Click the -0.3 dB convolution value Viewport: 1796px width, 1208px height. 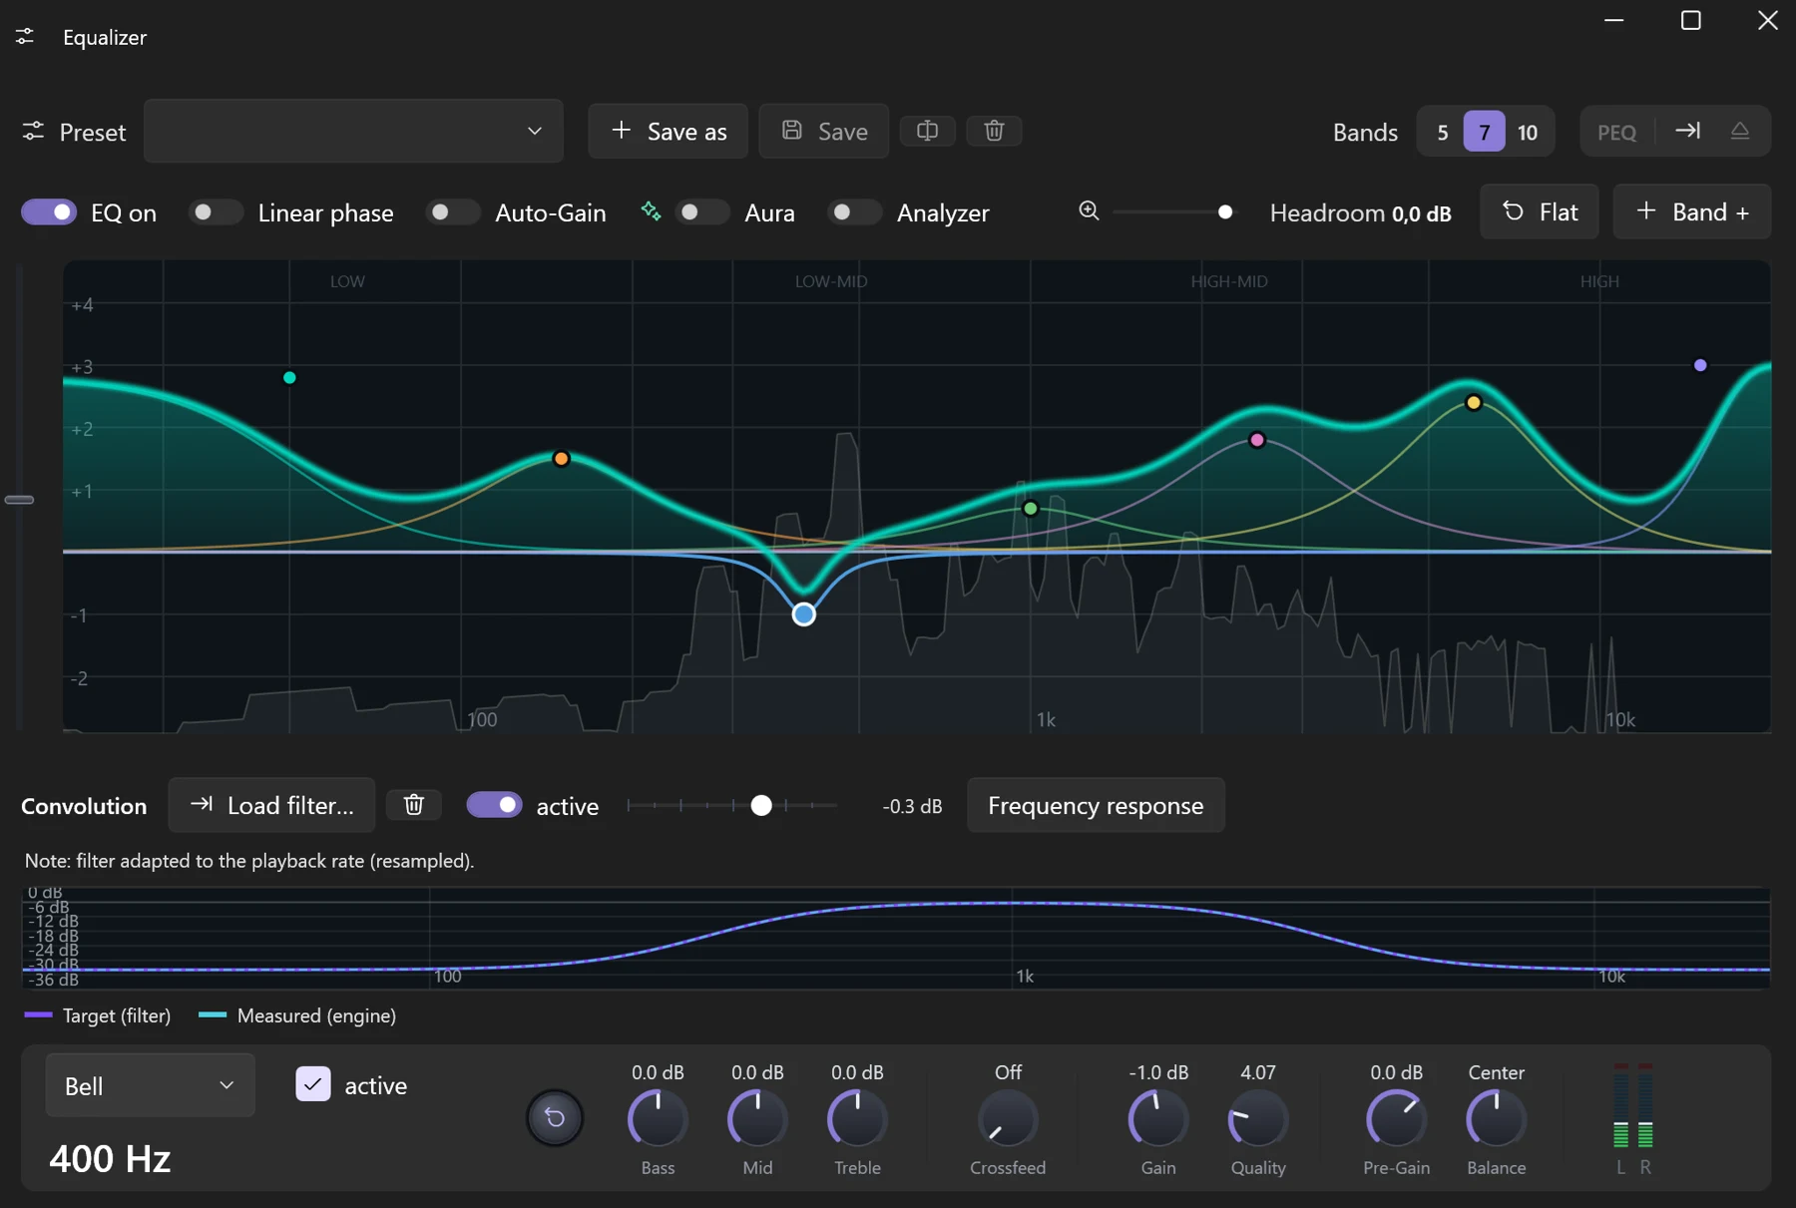point(912,806)
